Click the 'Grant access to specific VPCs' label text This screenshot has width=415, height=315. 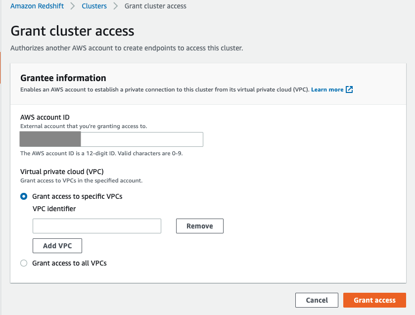77,196
